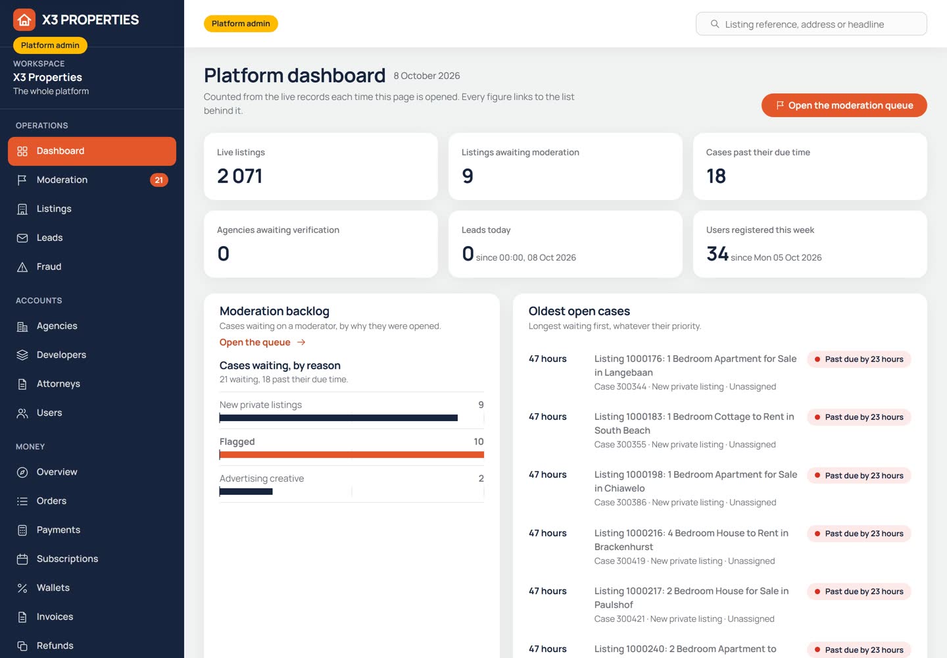Screen dimensions: 947x658
Task: Select Subscriptions in Money section
Action: [92, 559]
